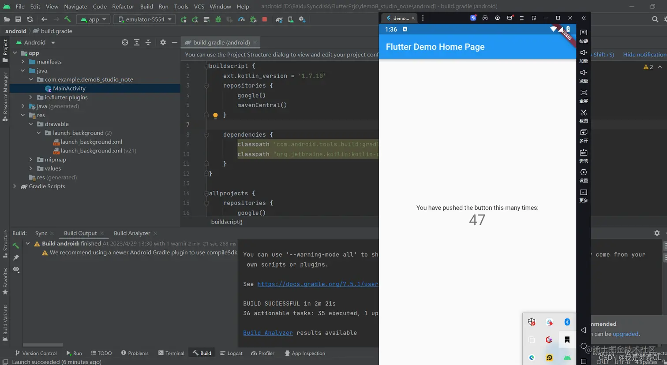Click the Debug bug icon in toolbar
The image size is (667, 365).
pyautogui.click(x=218, y=19)
